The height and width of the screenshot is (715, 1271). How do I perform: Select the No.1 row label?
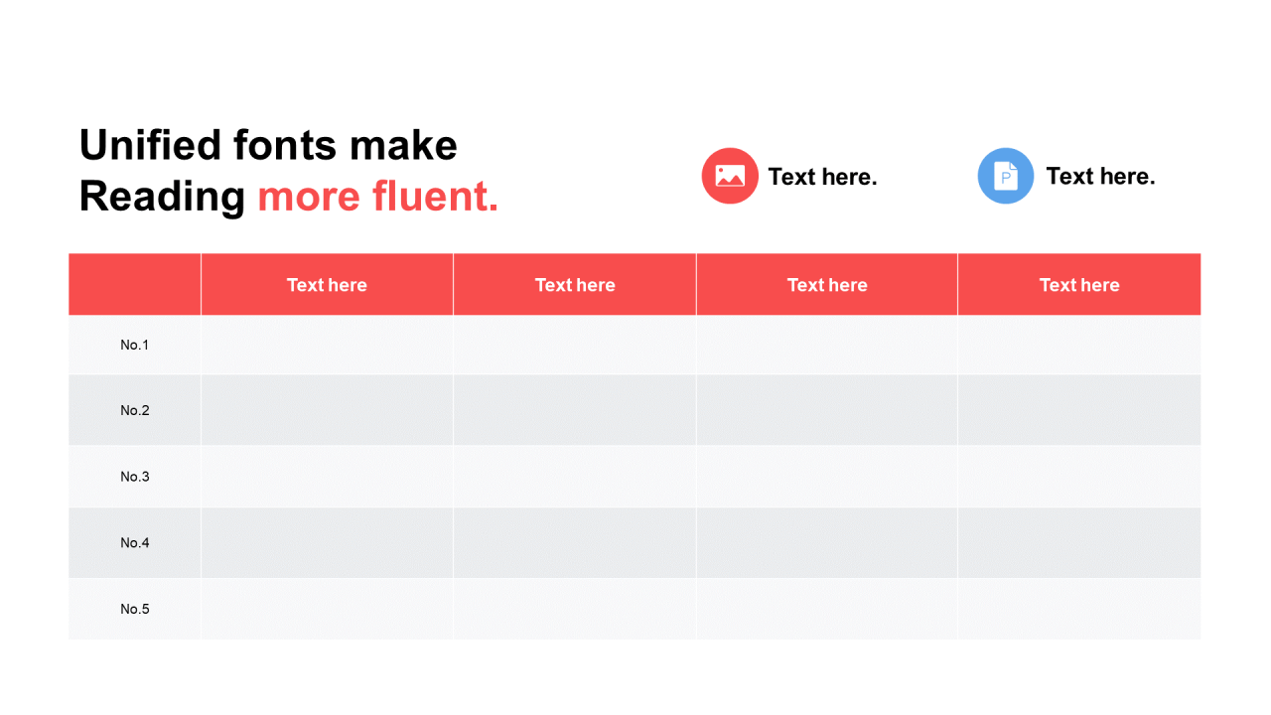tap(135, 345)
